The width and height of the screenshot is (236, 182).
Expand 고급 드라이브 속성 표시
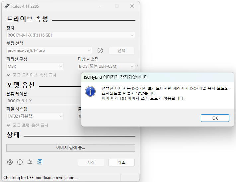click(32, 75)
